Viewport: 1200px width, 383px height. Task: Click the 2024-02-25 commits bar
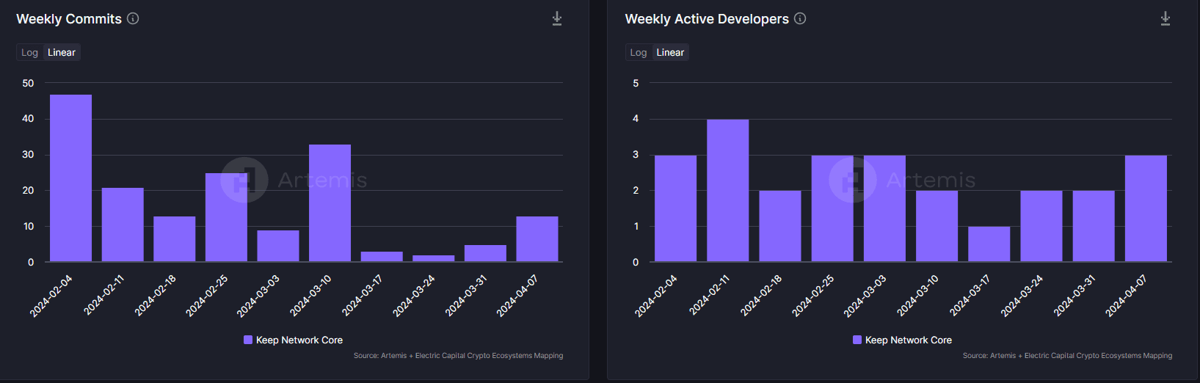pos(226,217)
